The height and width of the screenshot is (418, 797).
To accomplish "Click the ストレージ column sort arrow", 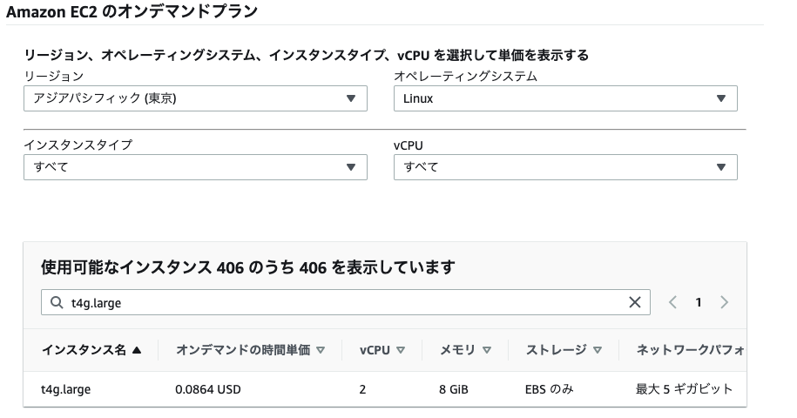I will pyautogui.click(x=598, y=350).
